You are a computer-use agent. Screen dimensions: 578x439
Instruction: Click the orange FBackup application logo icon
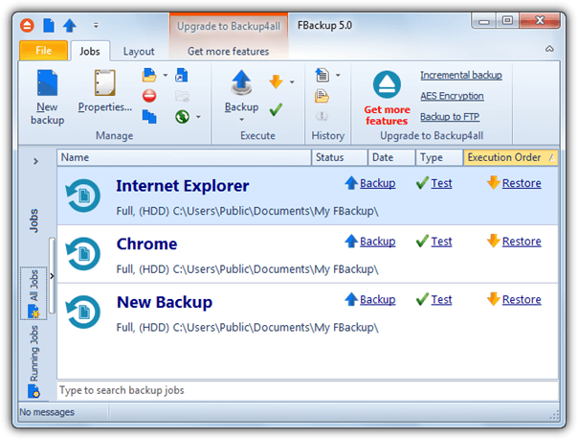point(27,26)
